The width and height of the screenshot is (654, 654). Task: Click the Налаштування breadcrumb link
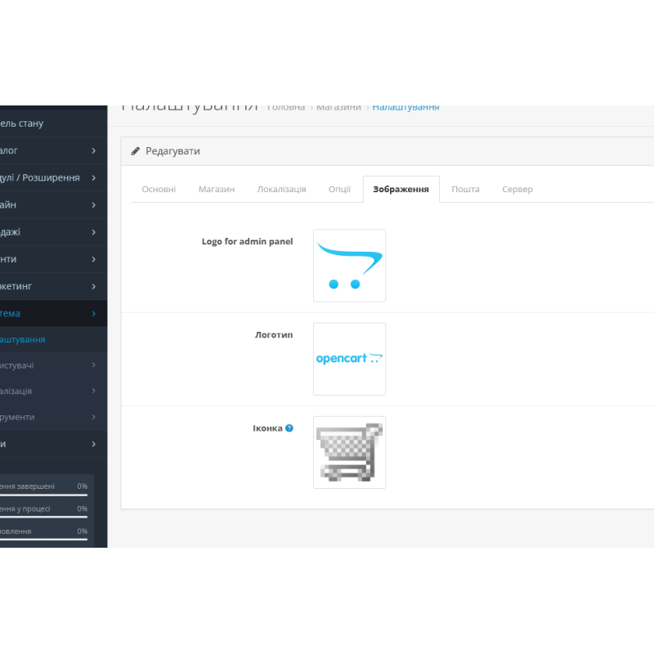[405, 106]
